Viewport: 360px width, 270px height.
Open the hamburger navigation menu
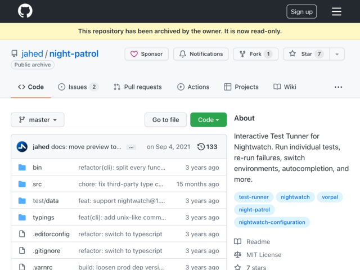click(336, 11)
